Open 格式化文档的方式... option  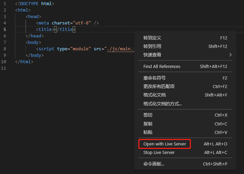coord(185,104)
